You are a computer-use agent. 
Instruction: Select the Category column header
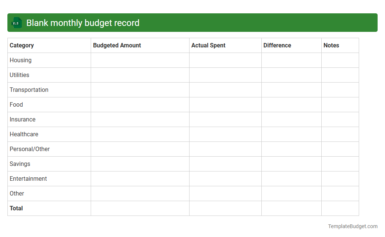(x=22, y=45)
